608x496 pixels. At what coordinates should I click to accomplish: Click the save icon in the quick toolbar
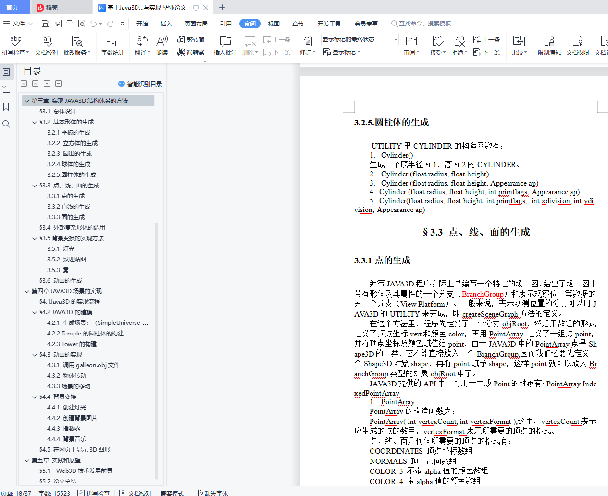coord(45,24)
